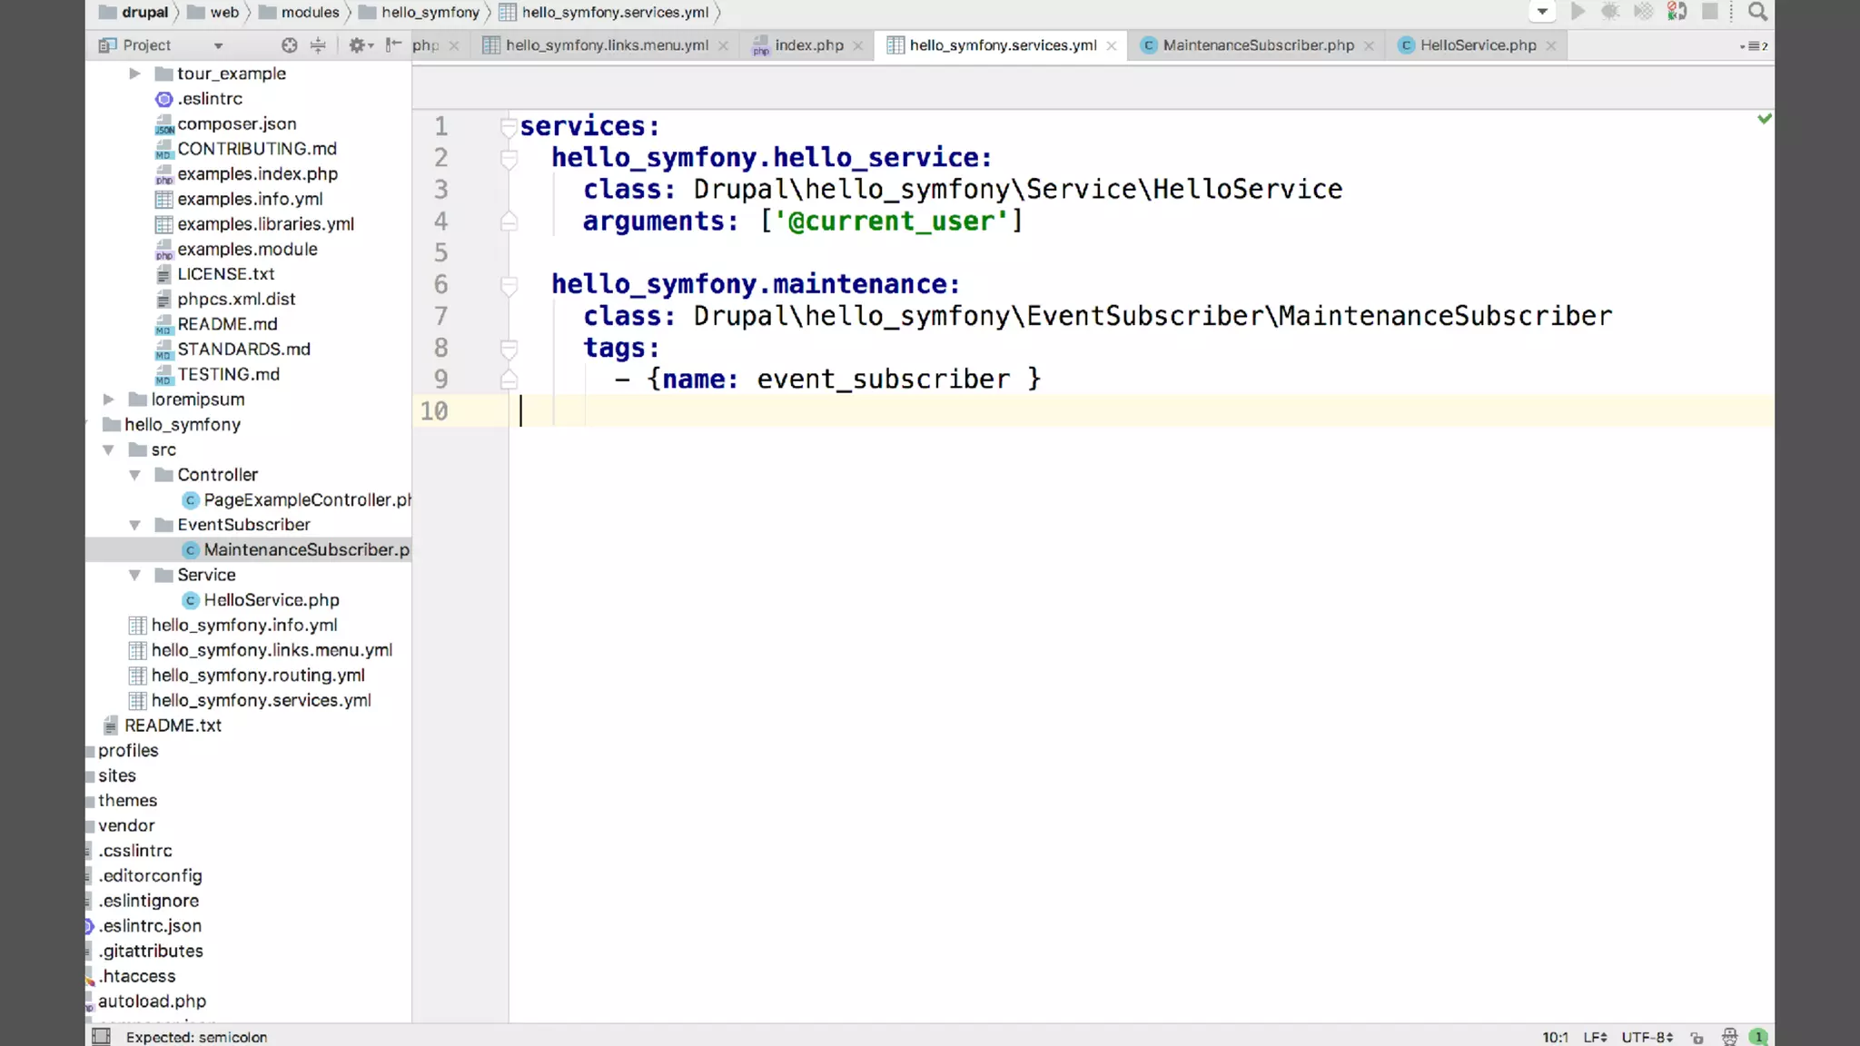Switch to index.php tab
This screenshot has height=1046, width=1860.
pyautogui.click(x=808, y=45)
